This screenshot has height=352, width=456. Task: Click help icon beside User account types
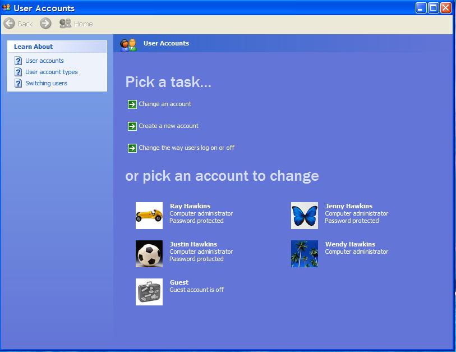click(18, 72)
